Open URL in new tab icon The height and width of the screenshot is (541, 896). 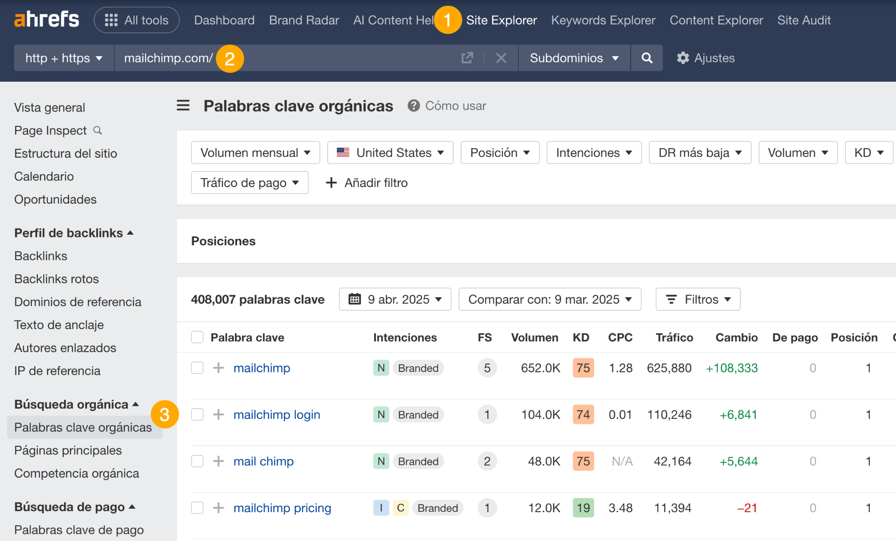pyautogui.click(x=467, y=58)
